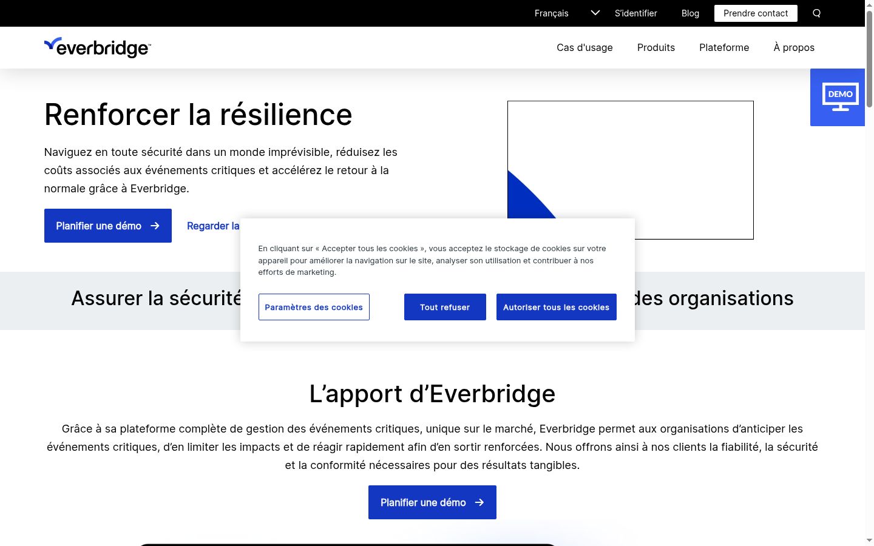The height and width of the screenshot is (546, 874).
Task: Go to the Blog link
Action: coord(690,13)
